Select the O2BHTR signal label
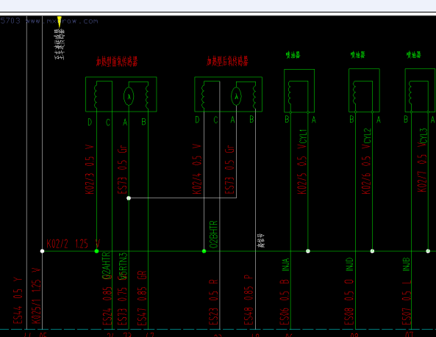Viewport: 436px width, 337px height. coord(213,234)
